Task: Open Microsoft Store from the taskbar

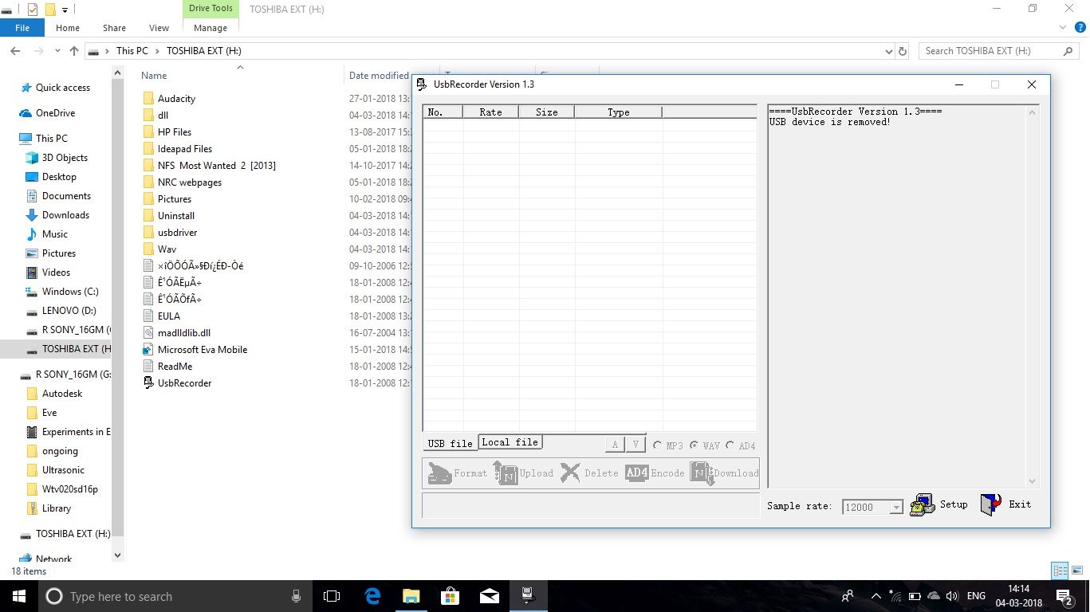Action: [451, 596]
